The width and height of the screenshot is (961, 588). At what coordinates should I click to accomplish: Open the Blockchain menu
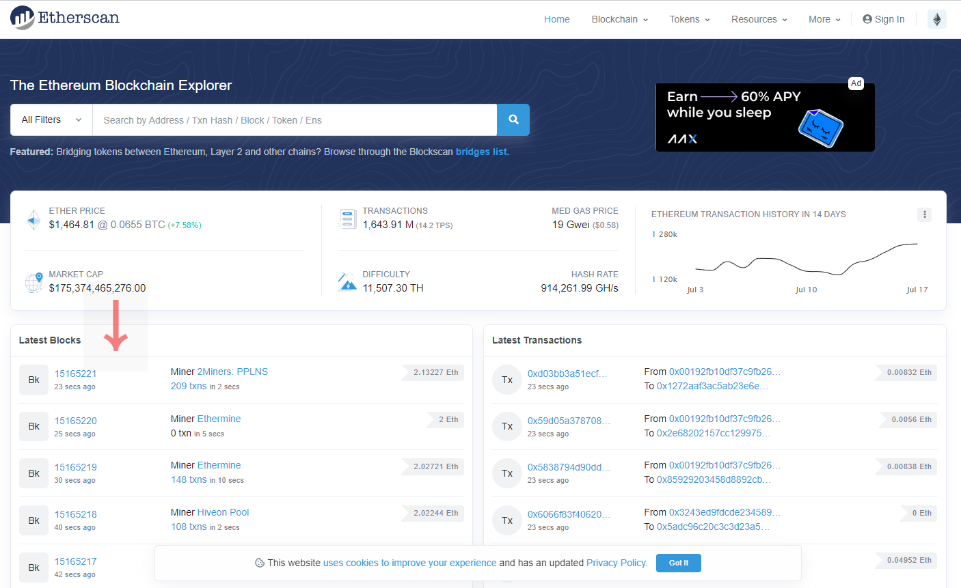[x=619, y=19]
